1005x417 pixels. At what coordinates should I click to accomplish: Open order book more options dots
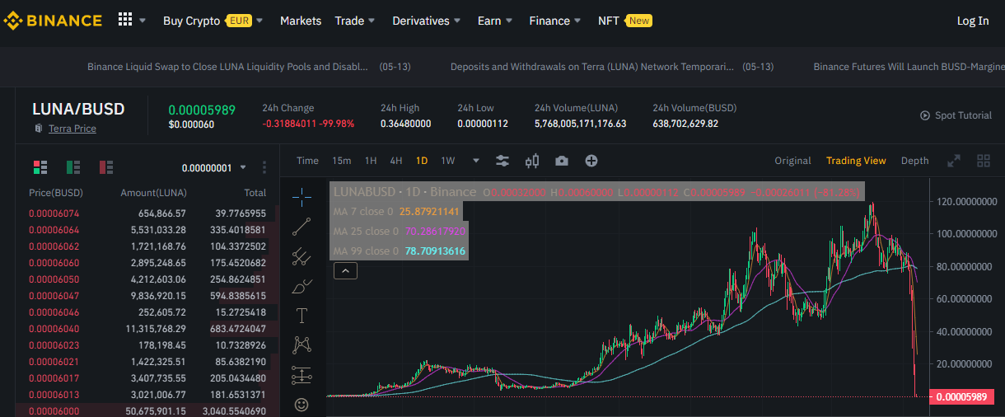[x=264, y=167]
